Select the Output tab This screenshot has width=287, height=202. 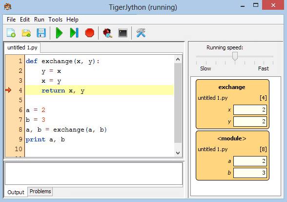(x=16, y=192)
